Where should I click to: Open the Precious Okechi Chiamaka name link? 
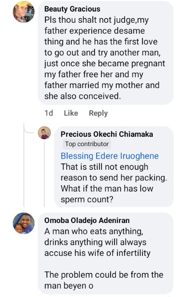pyautogui.click(x=107, y=134)
